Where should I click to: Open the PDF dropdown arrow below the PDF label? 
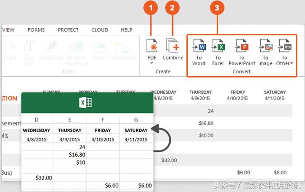[x=152, y=63]
